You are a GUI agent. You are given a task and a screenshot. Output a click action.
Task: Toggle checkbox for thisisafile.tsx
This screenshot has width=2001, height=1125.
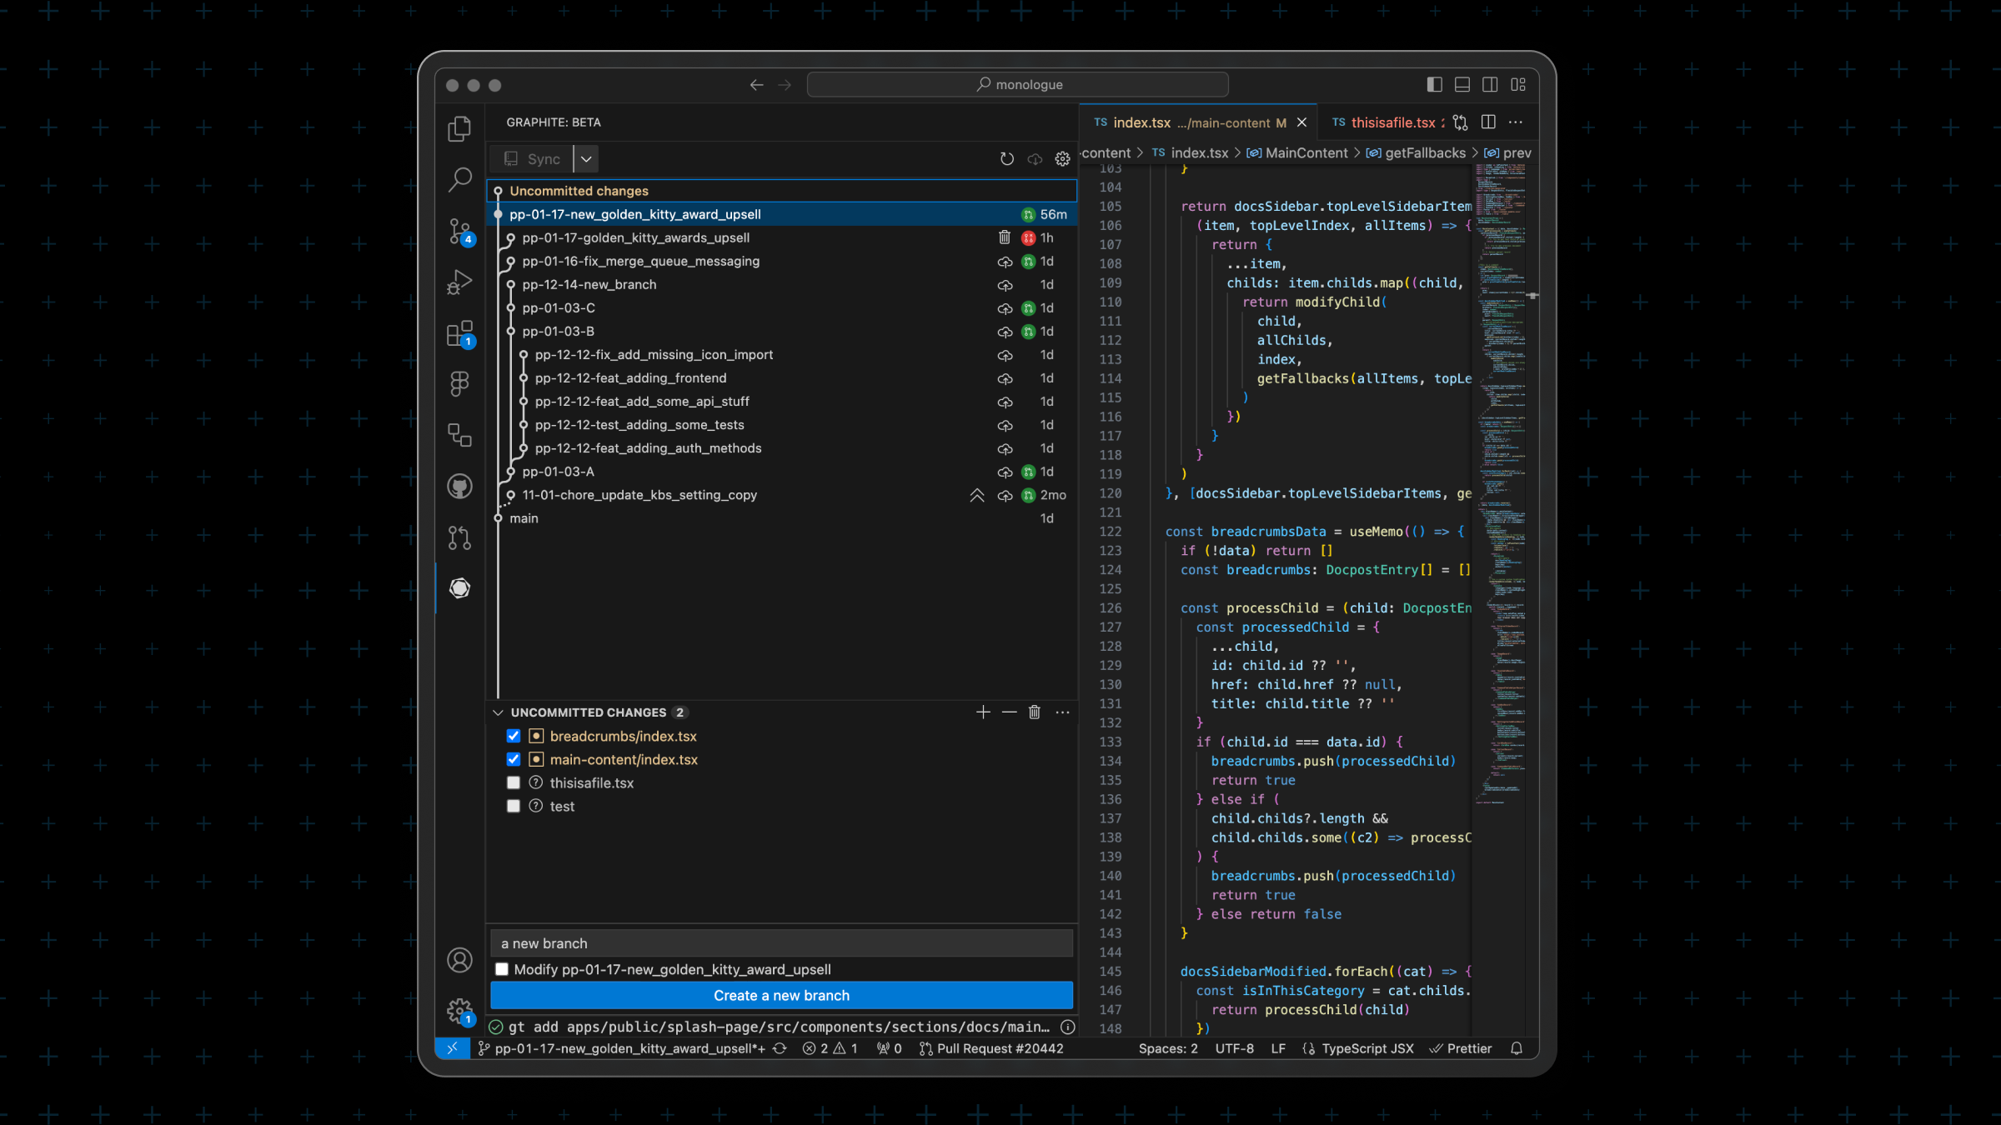click(513, 783)
